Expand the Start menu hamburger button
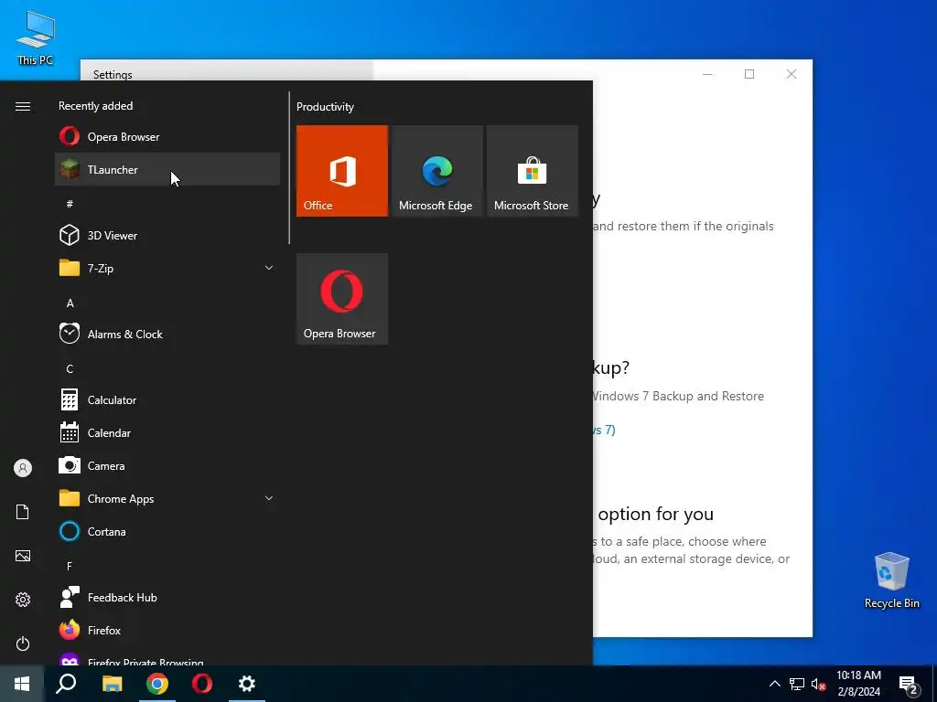The image size is (937, 702). click(23, 106)
